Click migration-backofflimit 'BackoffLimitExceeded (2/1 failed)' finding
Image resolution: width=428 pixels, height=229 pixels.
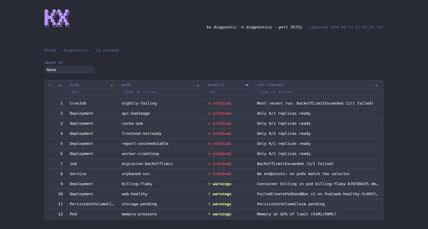coord(295,164)
